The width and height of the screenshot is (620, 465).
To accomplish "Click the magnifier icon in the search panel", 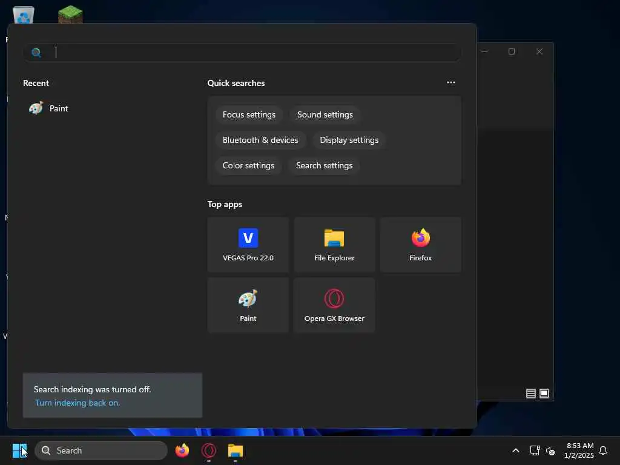I will (36, 53).
